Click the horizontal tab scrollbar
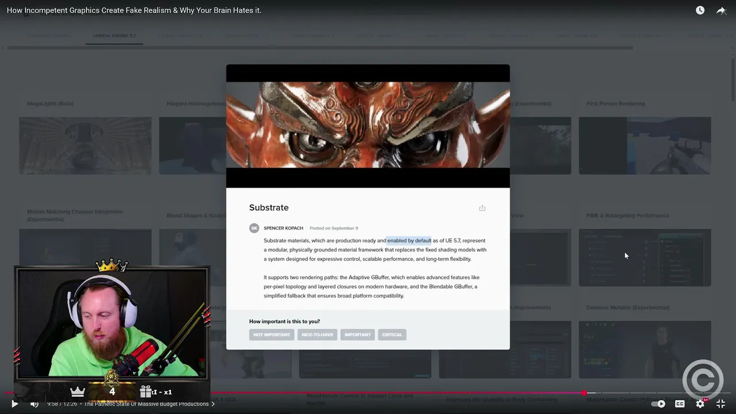This screenshot has width=736, height=414. [x=321, y=48]
